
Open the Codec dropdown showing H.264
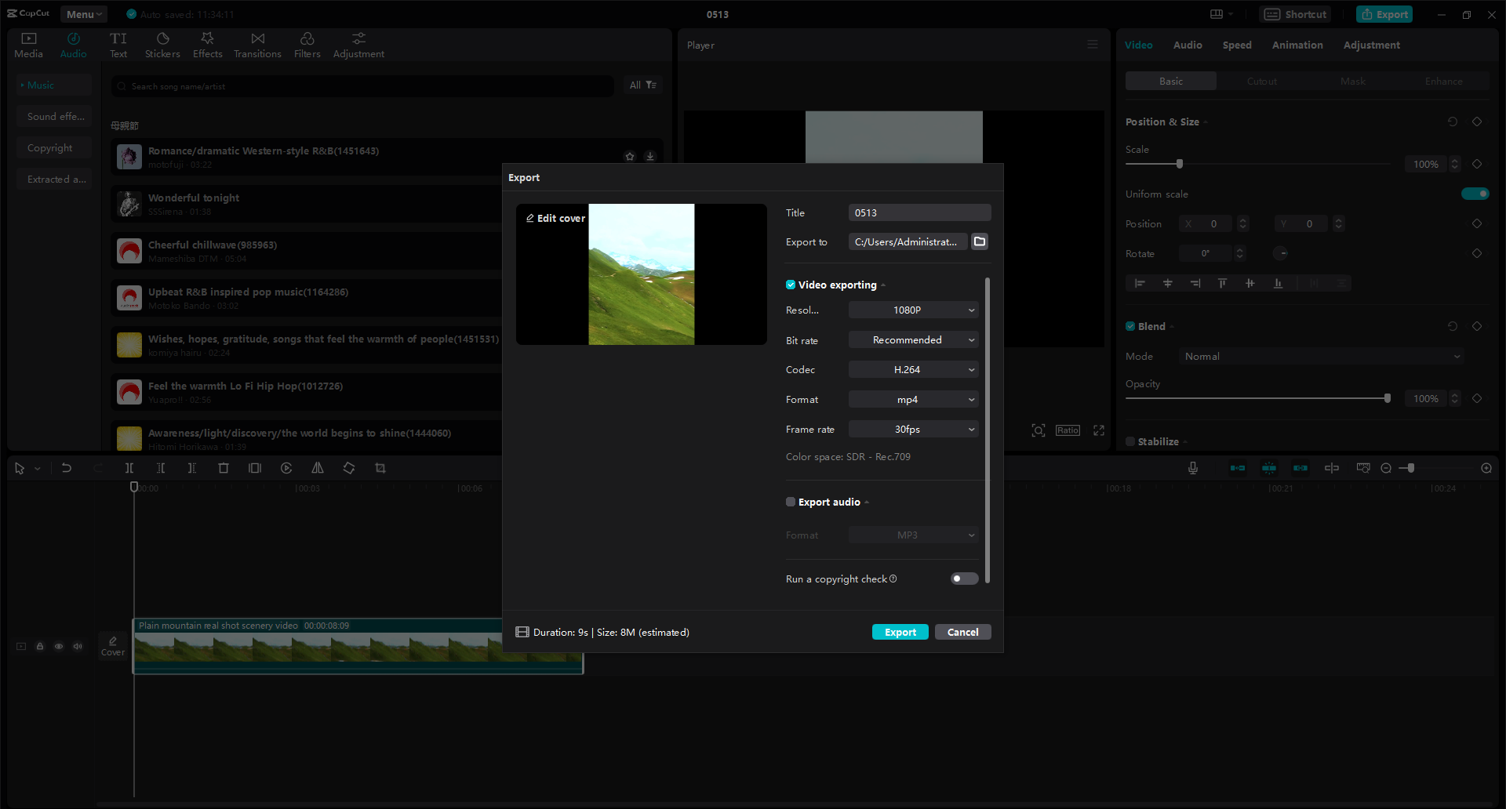912,369
